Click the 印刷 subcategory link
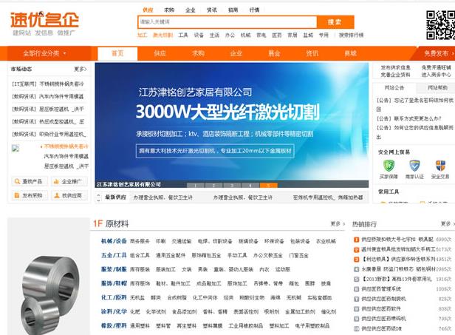455x335 pixels. click(160, 241)
